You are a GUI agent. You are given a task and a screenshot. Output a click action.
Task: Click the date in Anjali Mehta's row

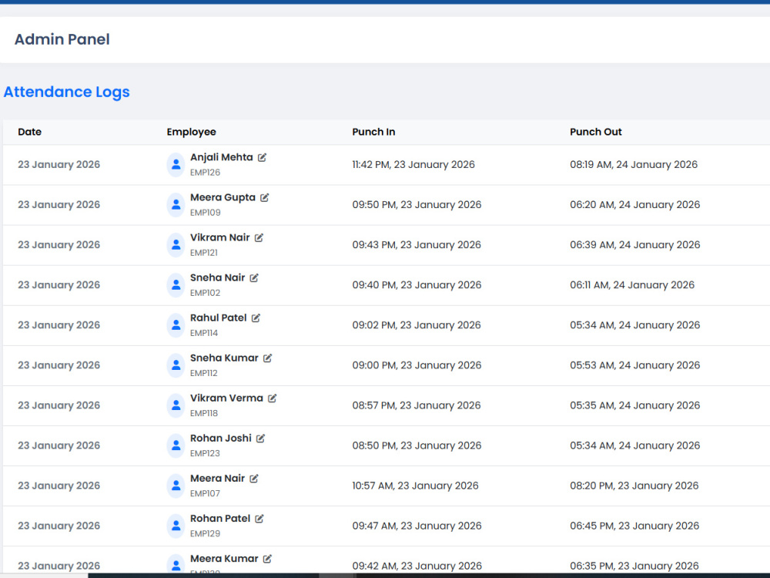pos(59,165)
